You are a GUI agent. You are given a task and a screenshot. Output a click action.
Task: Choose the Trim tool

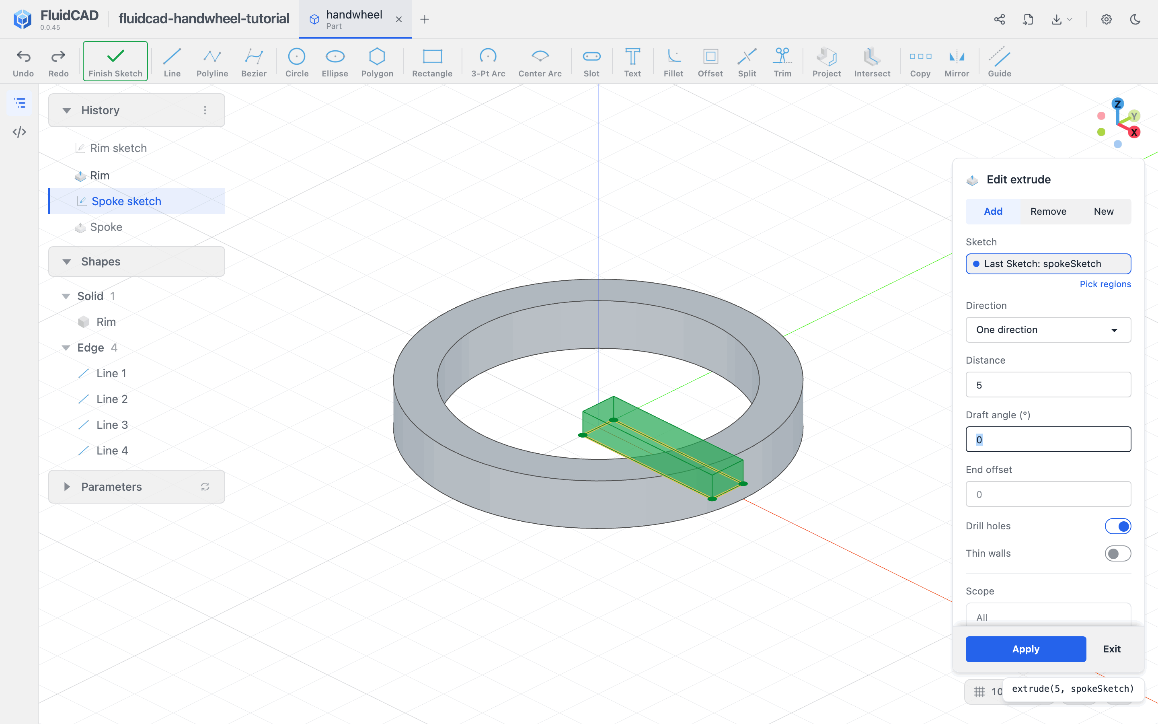click(x=782, y=62)
